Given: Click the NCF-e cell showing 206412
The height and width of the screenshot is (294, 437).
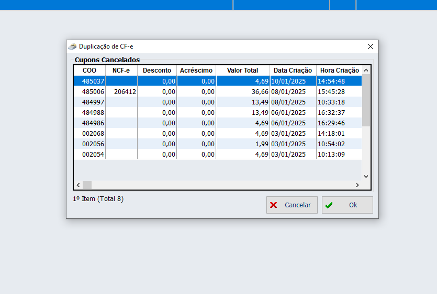Looking at the screenshot, I should [125, 92].
